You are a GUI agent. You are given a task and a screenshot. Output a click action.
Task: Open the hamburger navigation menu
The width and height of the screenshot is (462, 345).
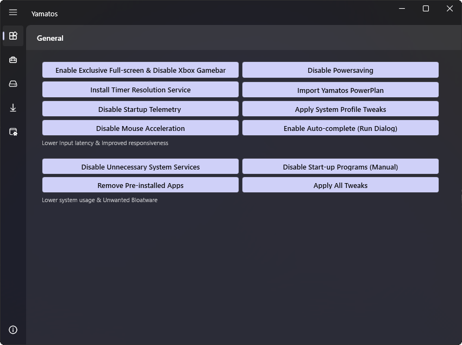(x=13, y=12)
